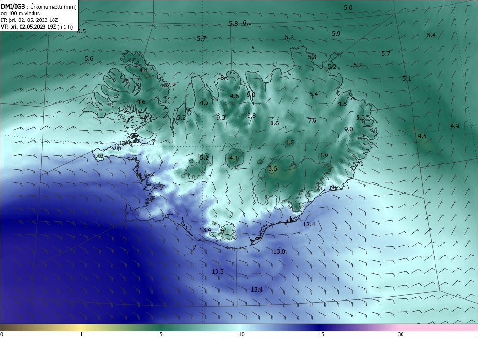
Task: Click the 7.7 value label
Action: coord(171,85)
